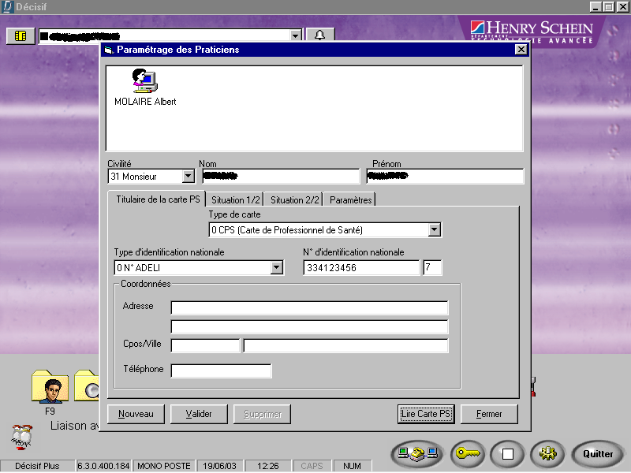Image resolution: width=631 pixels, height=473 pixels.
Task: Open the gear settings icon button
Action: pyautogui.click(x=547, y=454)
